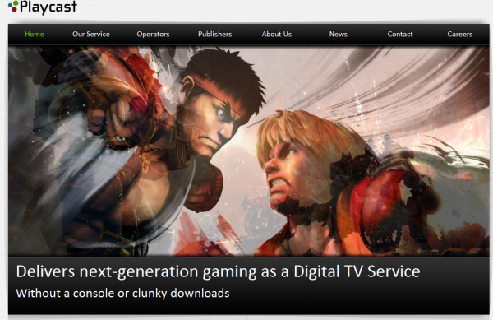493x320 pixels.
Task: Open the News page
Action: 339,34
